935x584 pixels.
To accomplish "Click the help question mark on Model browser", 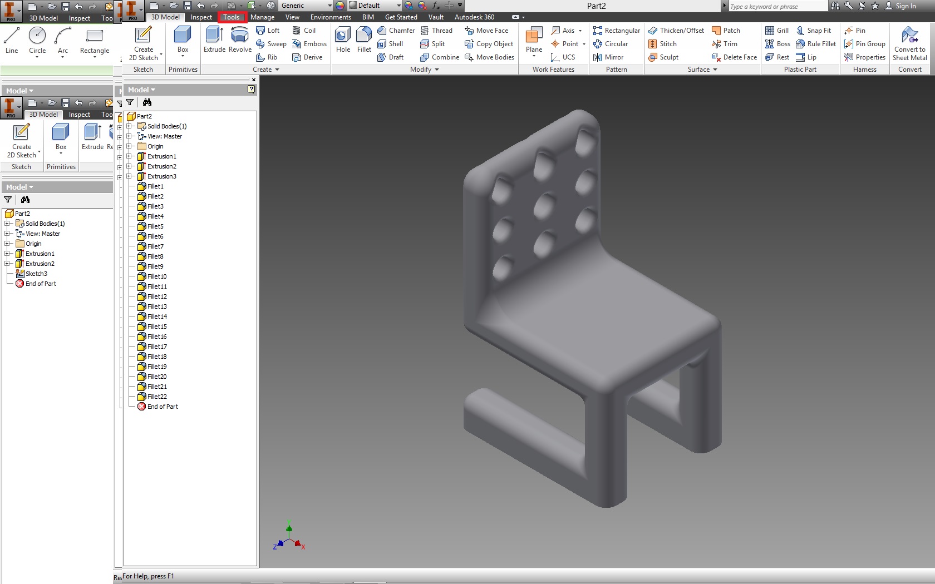I will [x=252, y=89].
